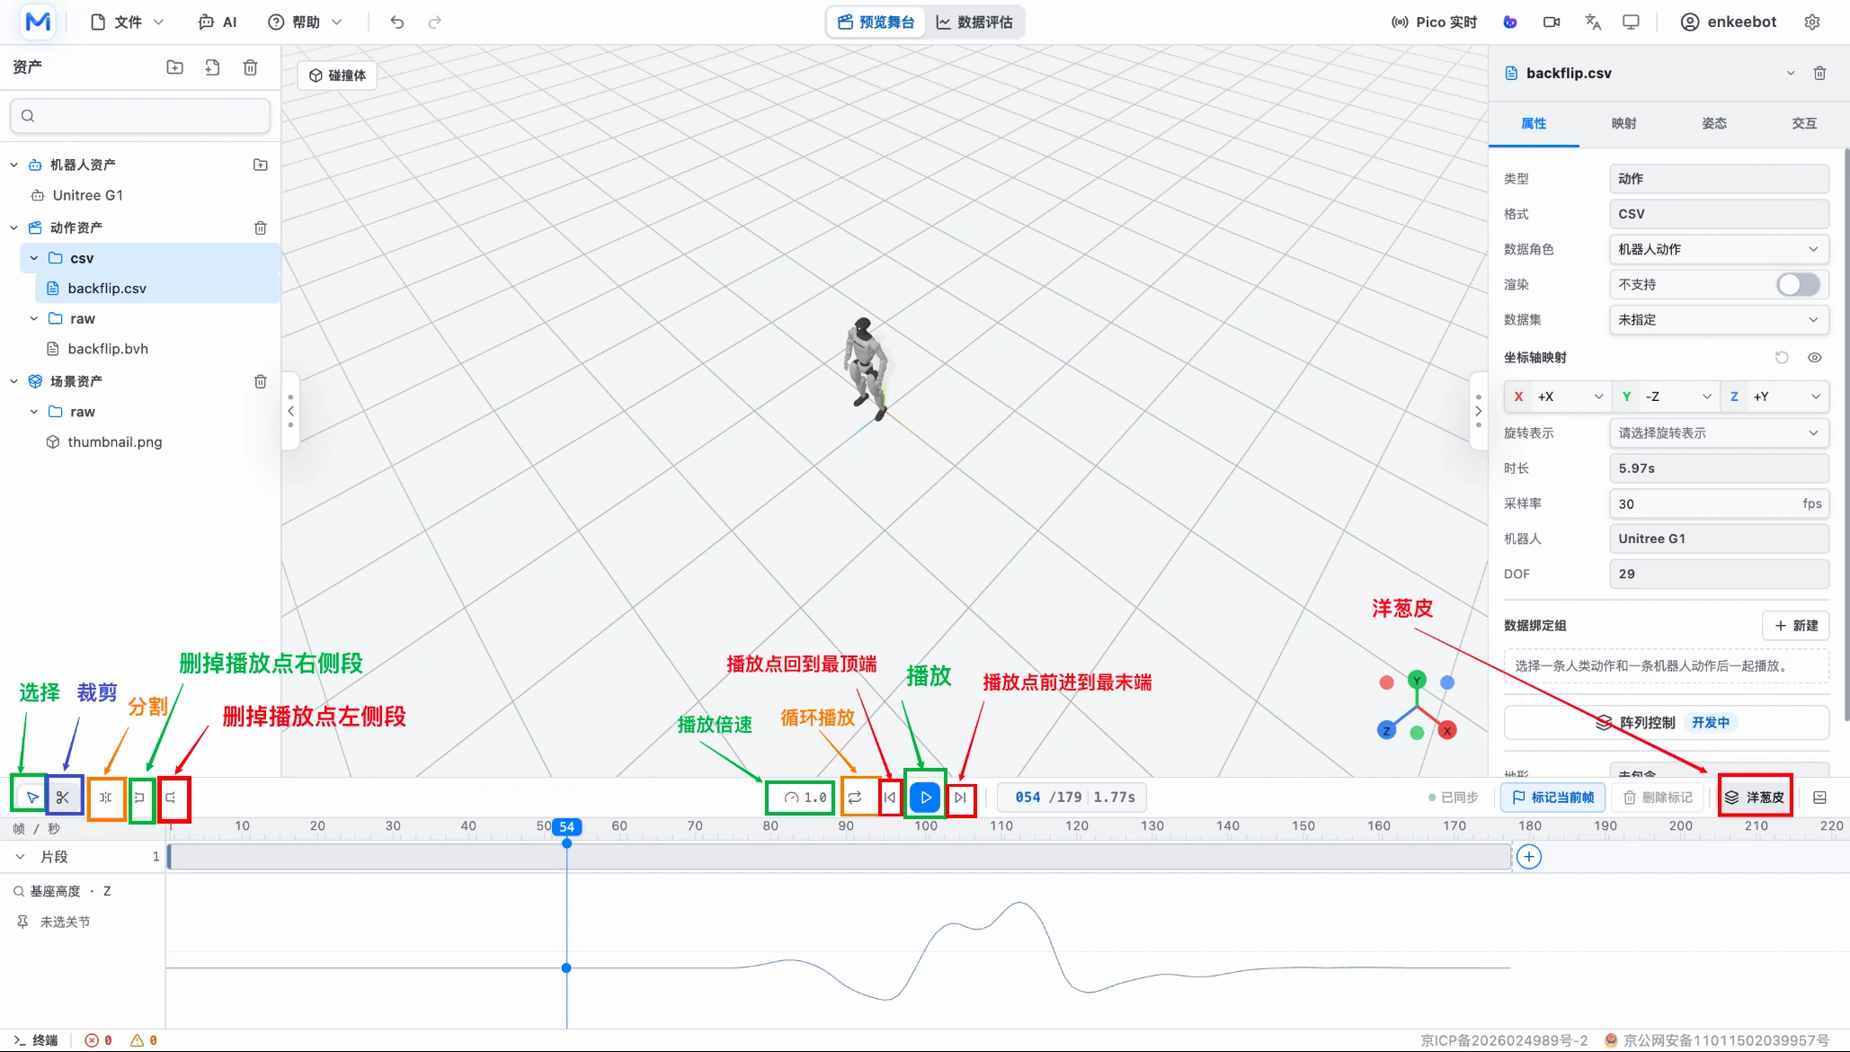
Task: Collapse the right properties panel handle
Action: (1479, 411)
